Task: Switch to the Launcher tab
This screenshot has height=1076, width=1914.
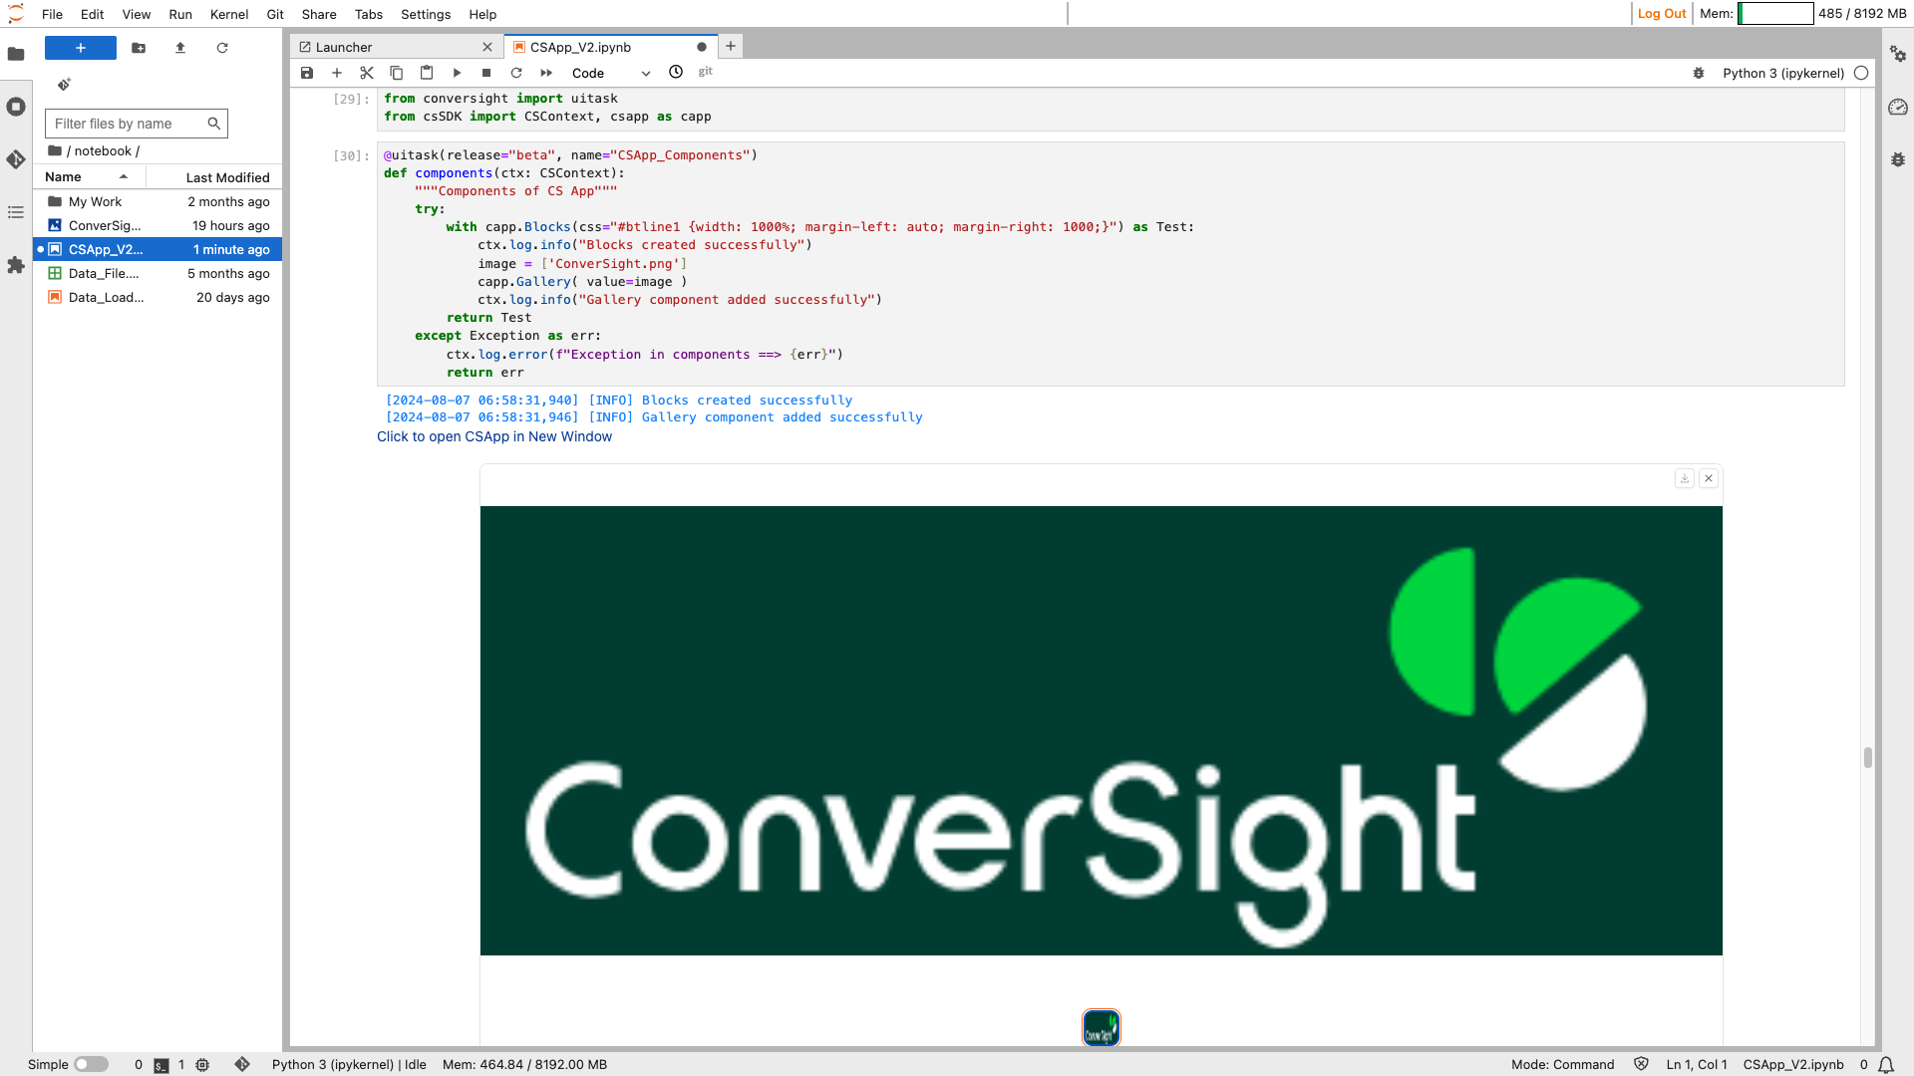Action: click(397, 47)
